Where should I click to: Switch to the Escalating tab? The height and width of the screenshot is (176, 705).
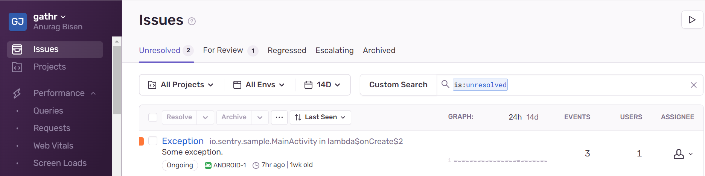(x=335, y=50)
